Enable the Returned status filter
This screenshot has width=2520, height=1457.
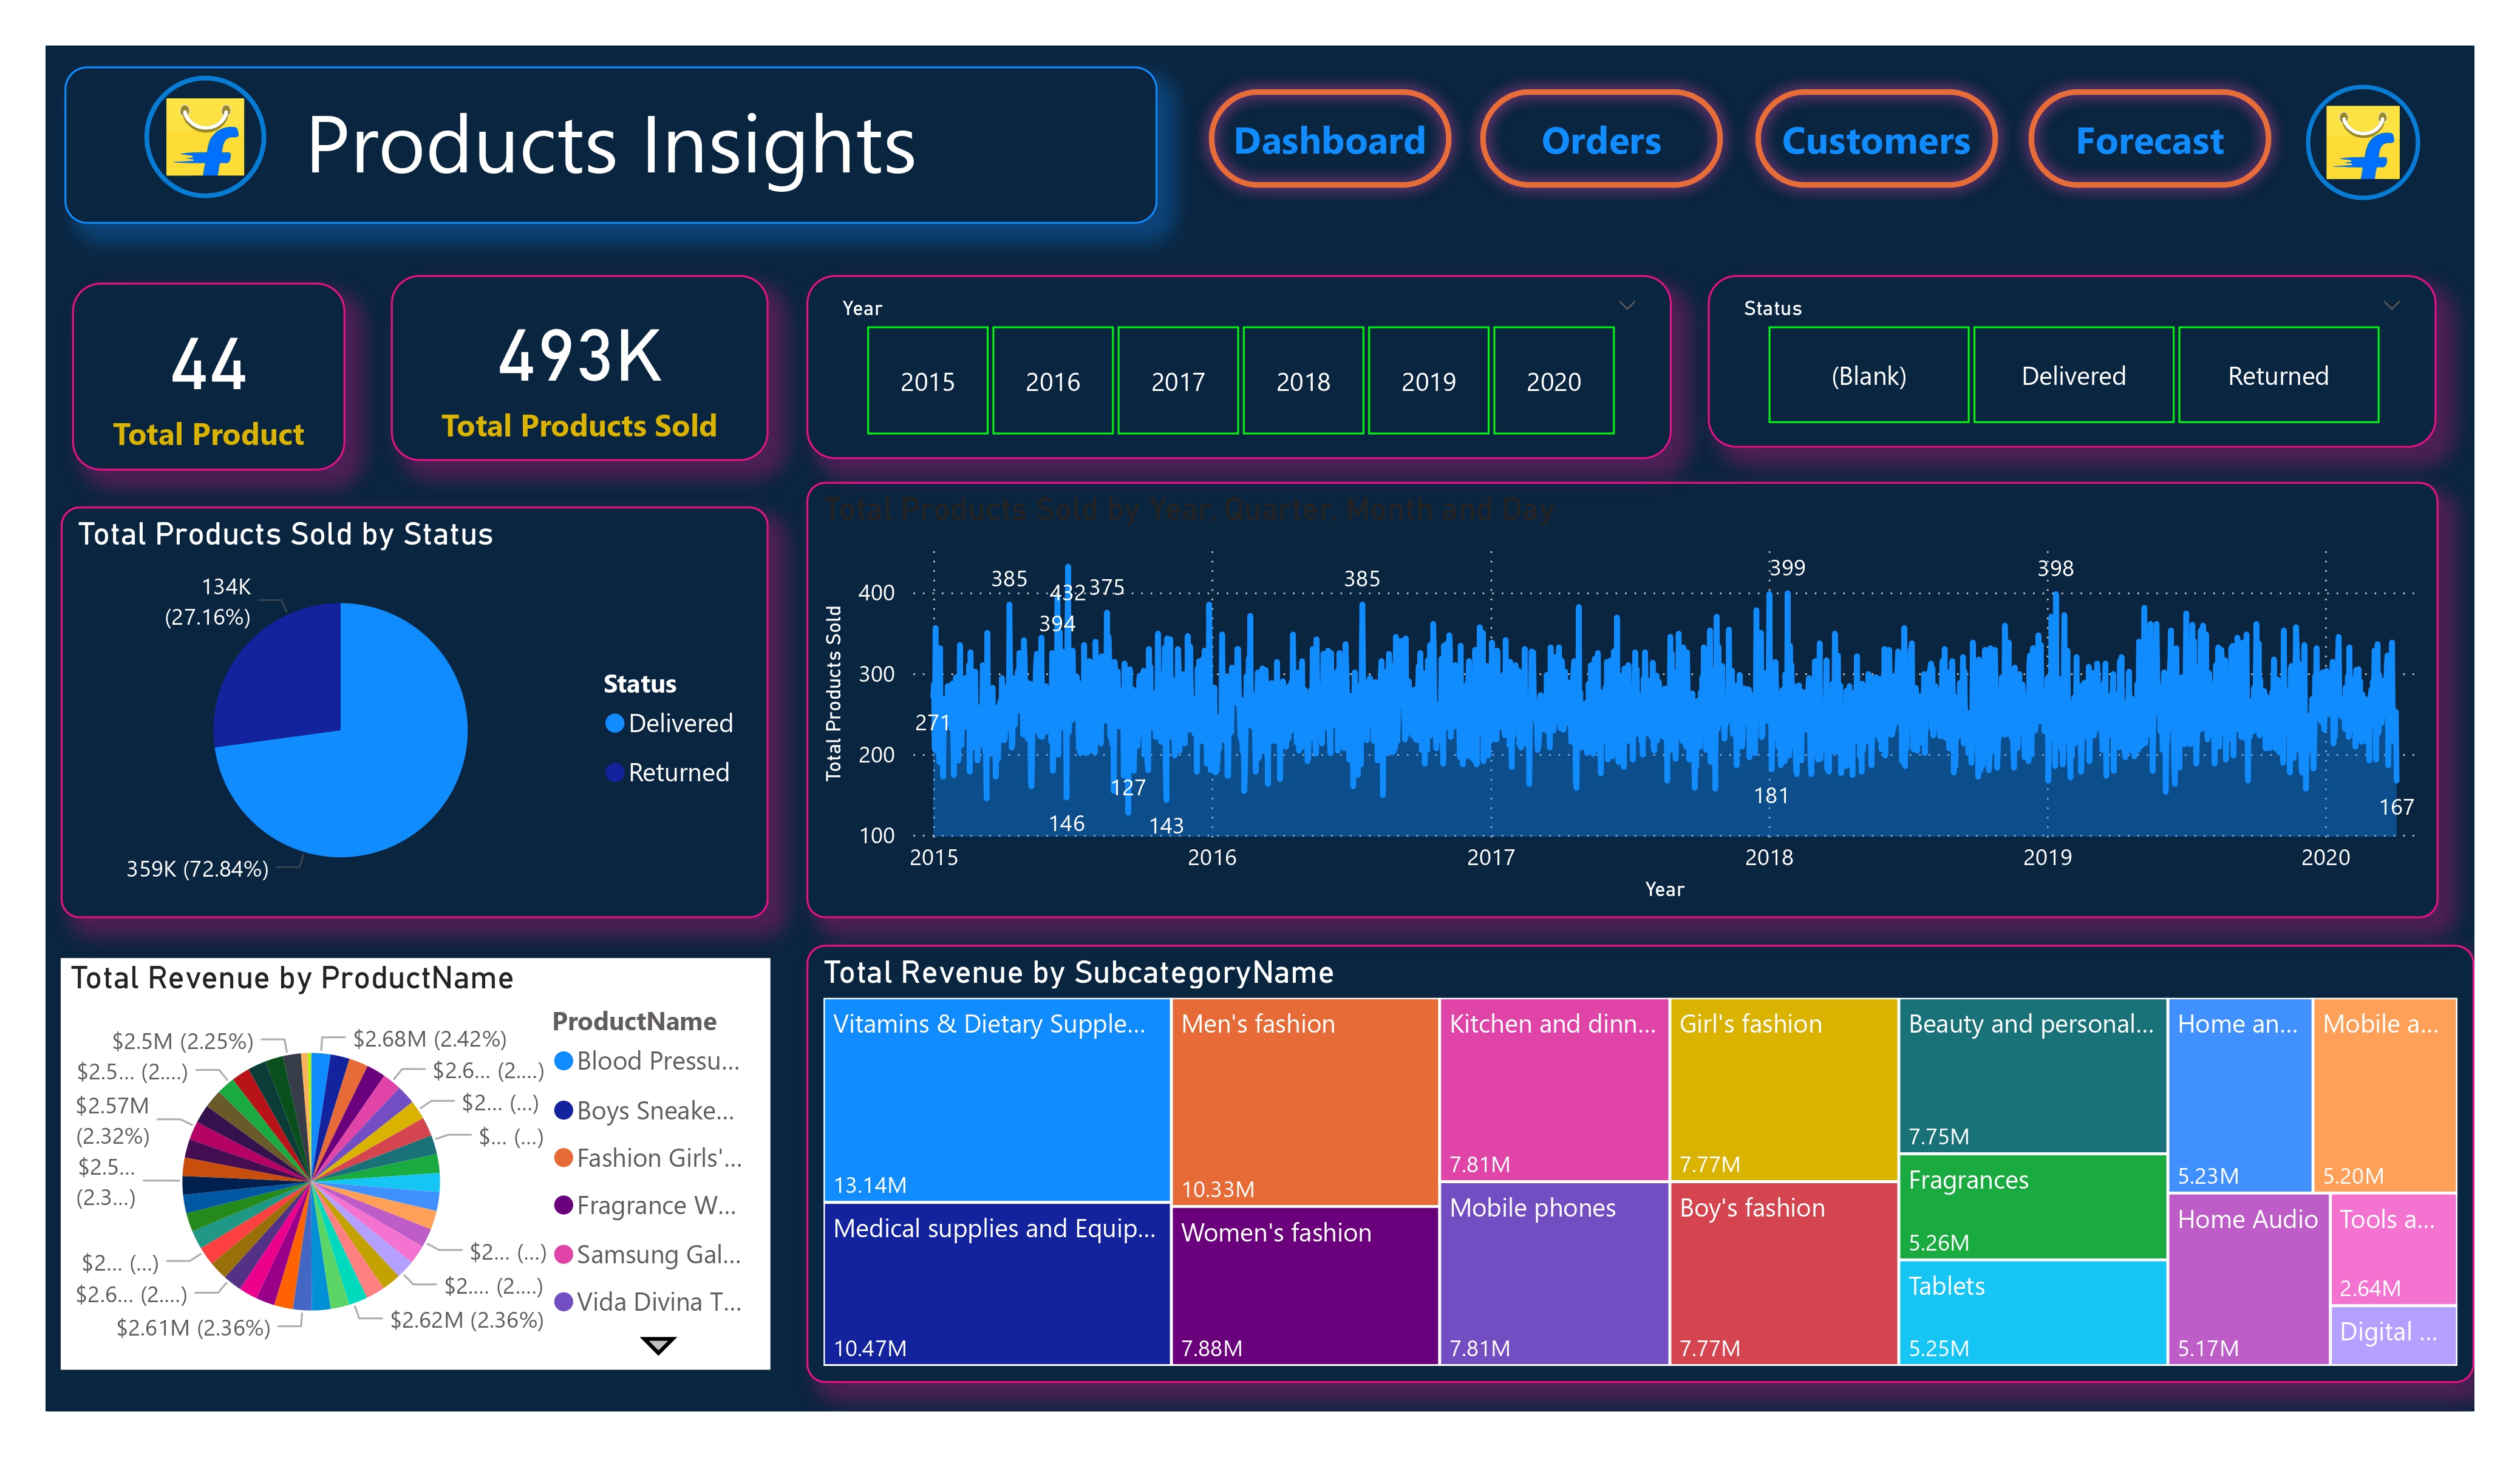coord(2279,375)
